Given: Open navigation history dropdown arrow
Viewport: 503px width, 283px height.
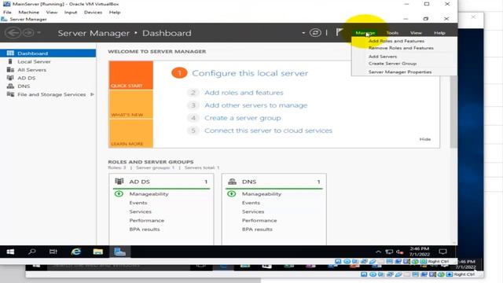Looking at the screenshot, I should click(39, 32).
